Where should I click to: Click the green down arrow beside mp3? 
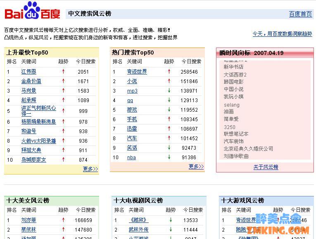(169, 91)
